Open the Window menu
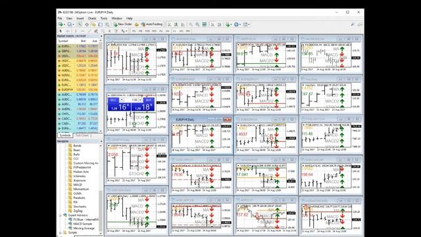 117,18
